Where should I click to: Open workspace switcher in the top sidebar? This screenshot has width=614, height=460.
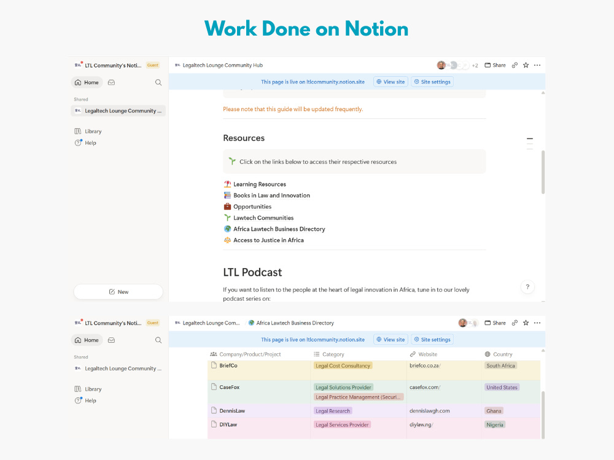click(x=113, y=66)
